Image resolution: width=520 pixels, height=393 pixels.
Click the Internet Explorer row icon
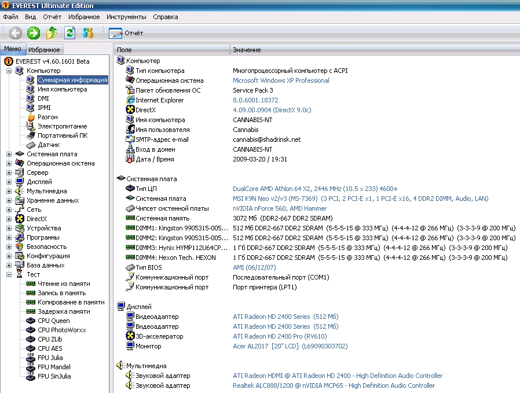[x=130, y=100]
